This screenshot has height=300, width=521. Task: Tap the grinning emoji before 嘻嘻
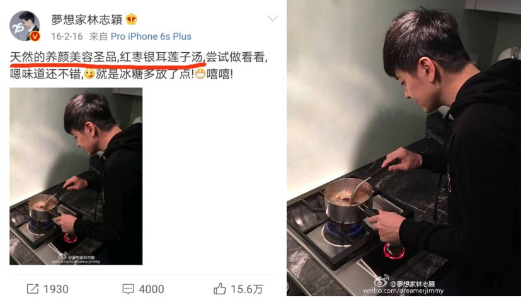point(200,74)
